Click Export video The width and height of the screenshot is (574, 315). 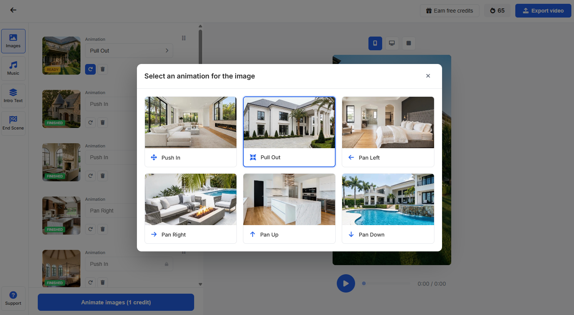point(543,11)
